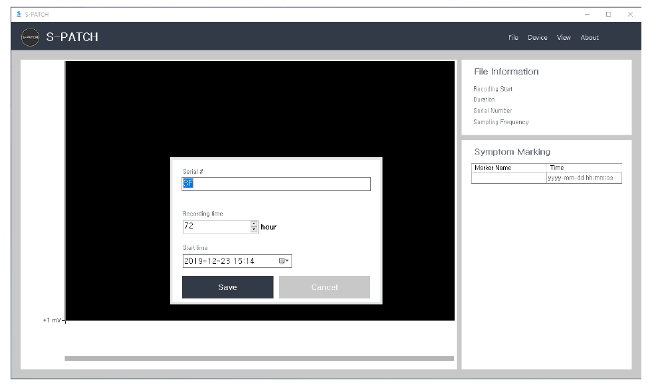Click the empty Marker Name cell

509,178
